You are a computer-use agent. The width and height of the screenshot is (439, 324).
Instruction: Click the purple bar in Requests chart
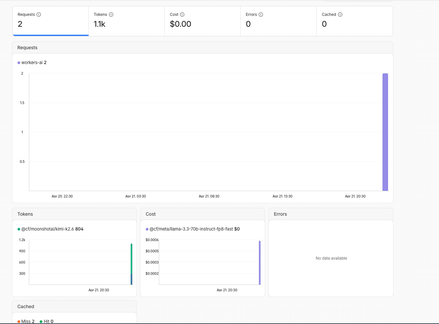(x=385, y=132)
